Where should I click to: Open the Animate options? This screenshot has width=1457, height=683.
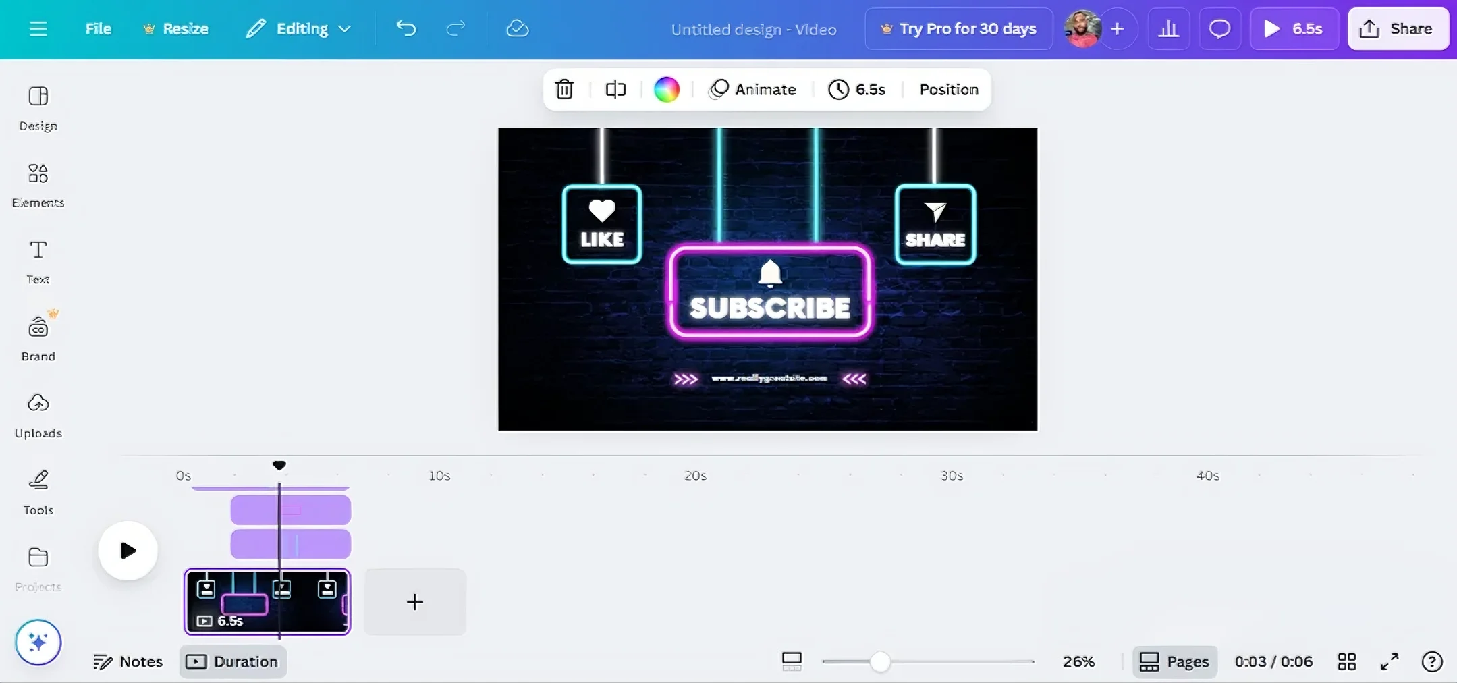pyautogui.click(x=752, y=89)
